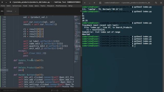Toggle the side bar icon in status bar
This screenshot has height=92, width=164.
tap(2, 90)
